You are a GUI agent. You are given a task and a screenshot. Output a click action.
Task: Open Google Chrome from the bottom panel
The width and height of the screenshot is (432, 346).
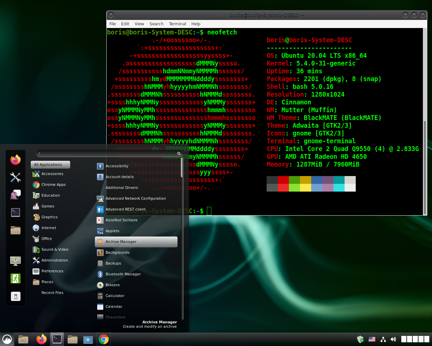104,339
